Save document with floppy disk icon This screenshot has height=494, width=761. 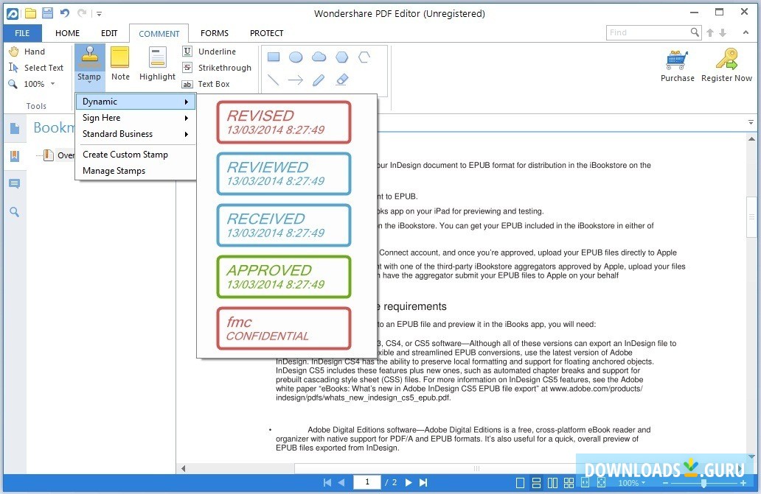coord(47,13)
